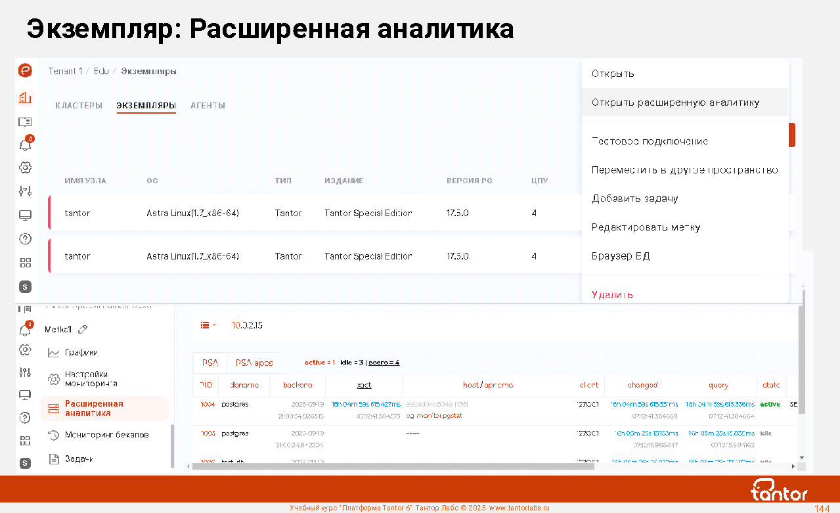Sort by the xact column header
This screenshot has height=513, width=840.
(x=364, y=386)
